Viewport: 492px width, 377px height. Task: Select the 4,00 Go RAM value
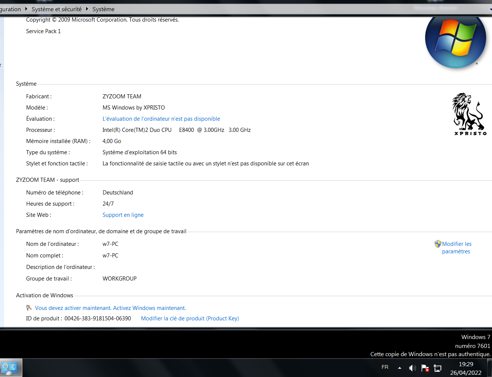[112, 141]
